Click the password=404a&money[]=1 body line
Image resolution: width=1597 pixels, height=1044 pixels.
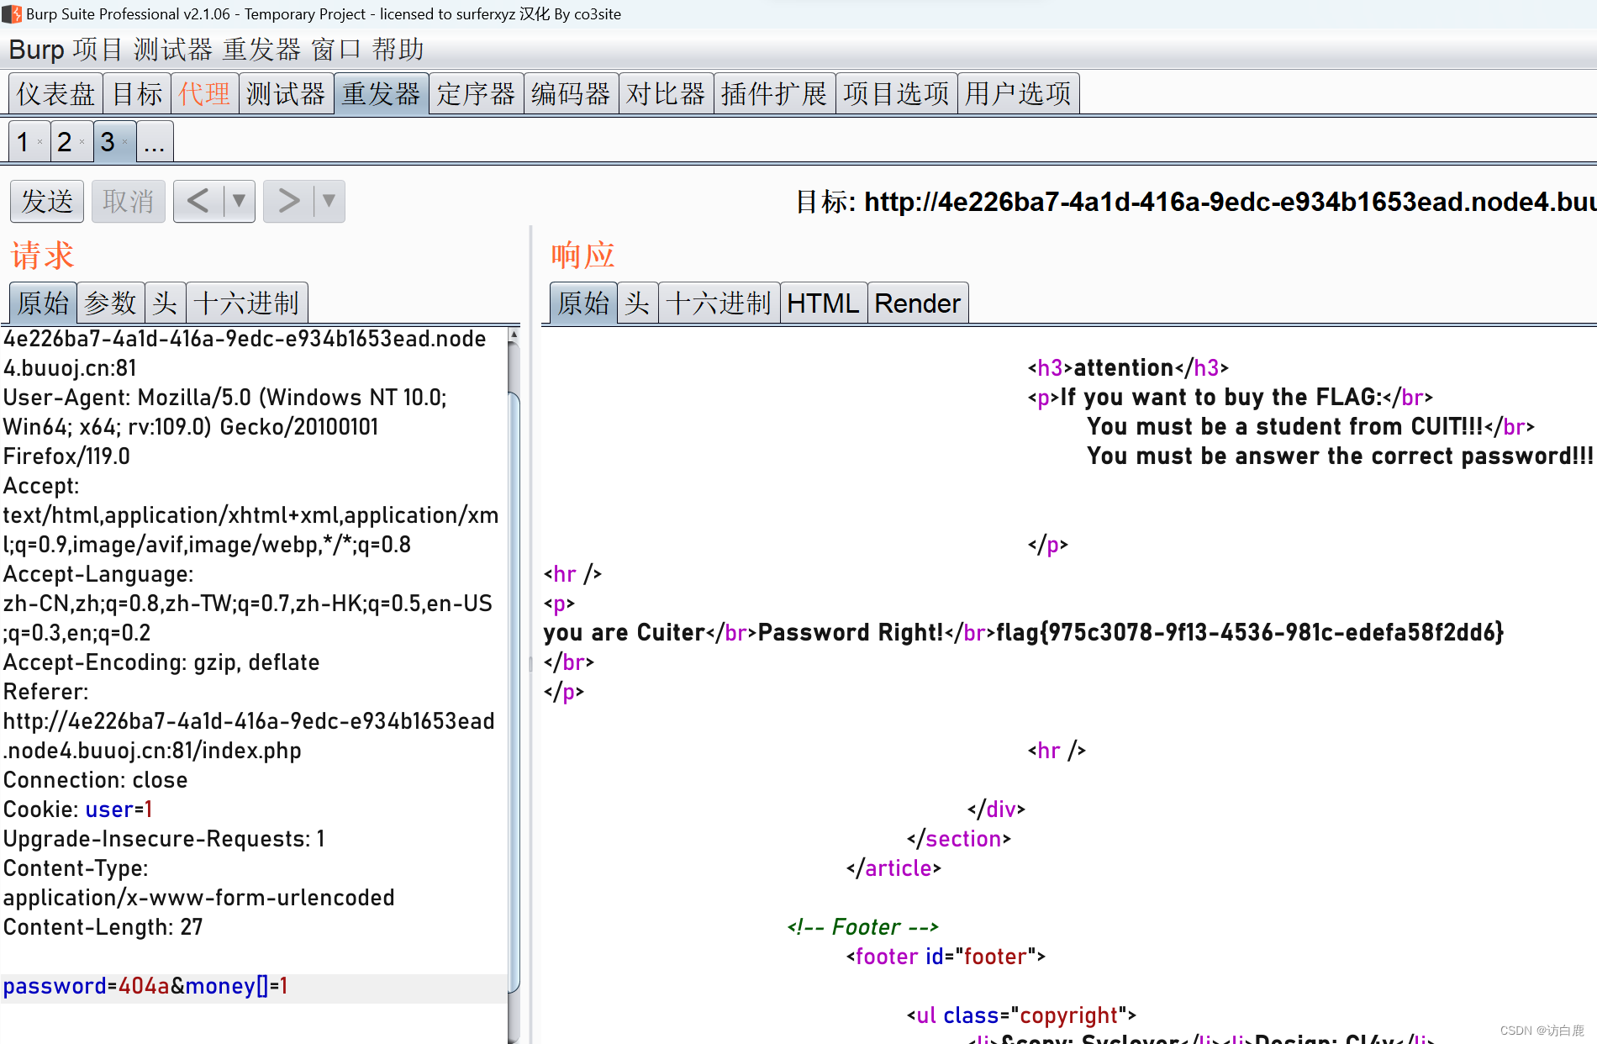pos(145,986)
